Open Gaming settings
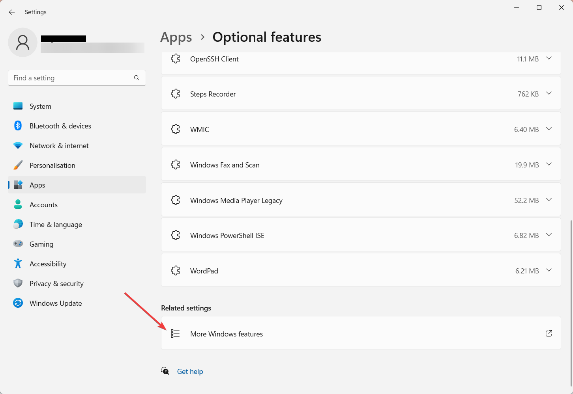The height and width of the screenshot is (394, 573). click(77, 244)
